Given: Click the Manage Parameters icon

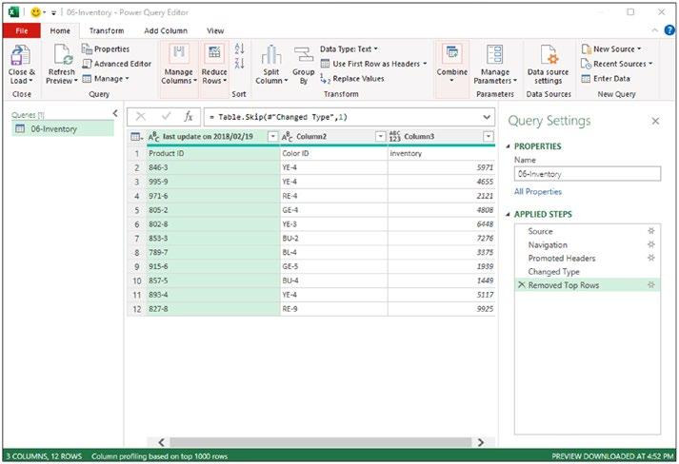Looking at the screenshot, I should pos(494,54).
